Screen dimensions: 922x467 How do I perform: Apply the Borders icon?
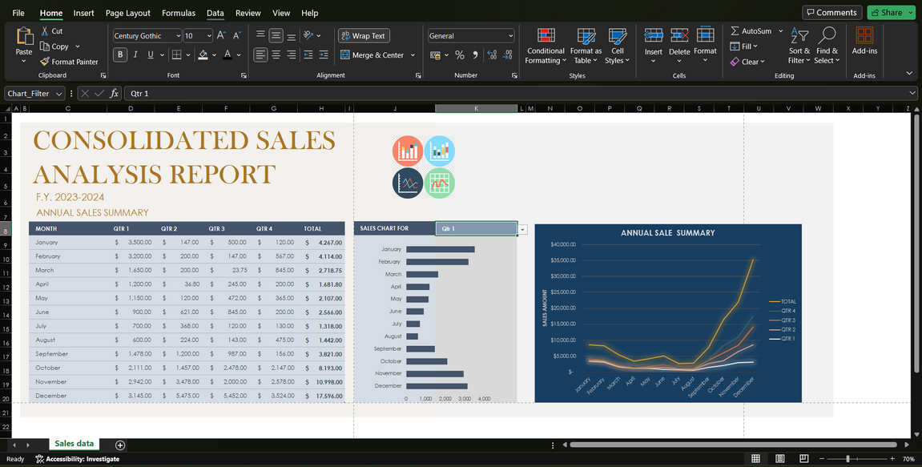click(175, 54)
